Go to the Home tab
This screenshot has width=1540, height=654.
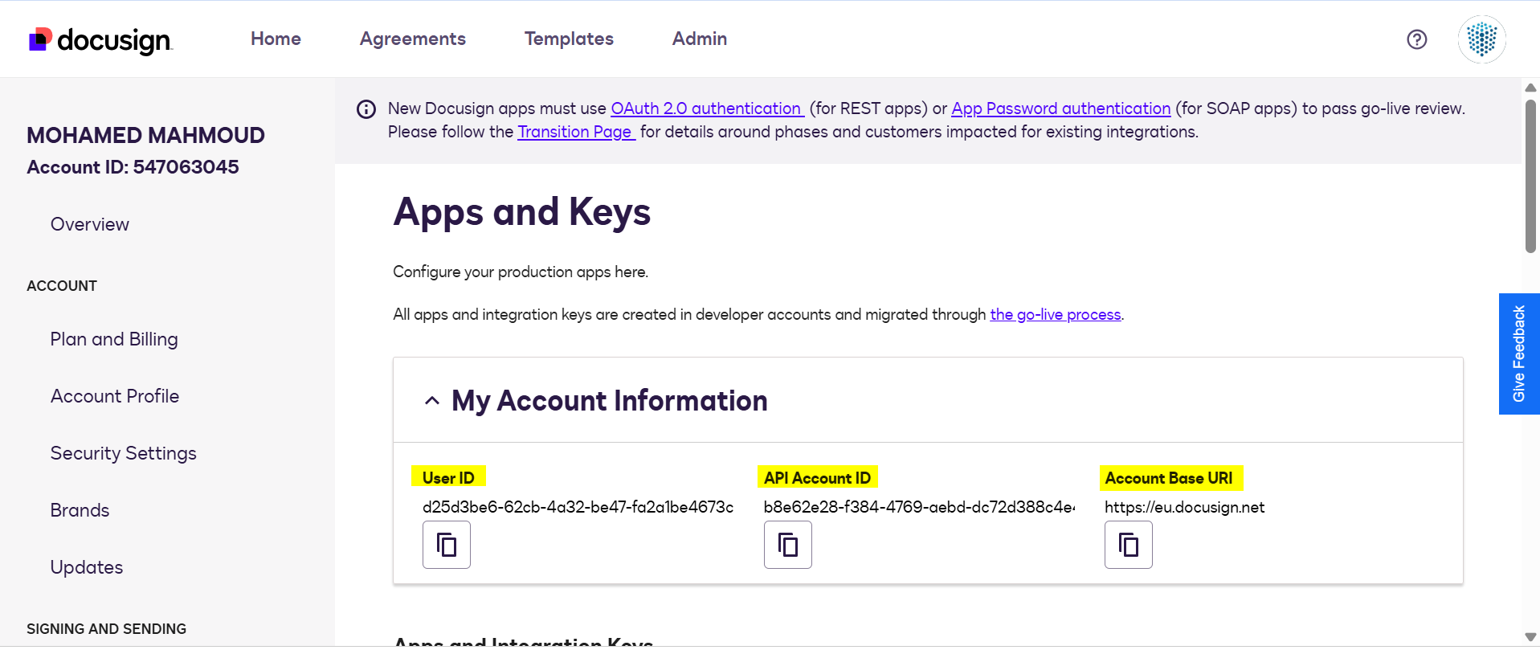tap(276, 39)
